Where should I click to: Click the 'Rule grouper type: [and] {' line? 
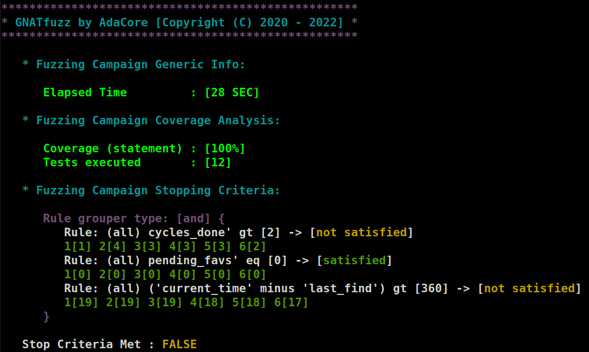click(x=134, y=219)
